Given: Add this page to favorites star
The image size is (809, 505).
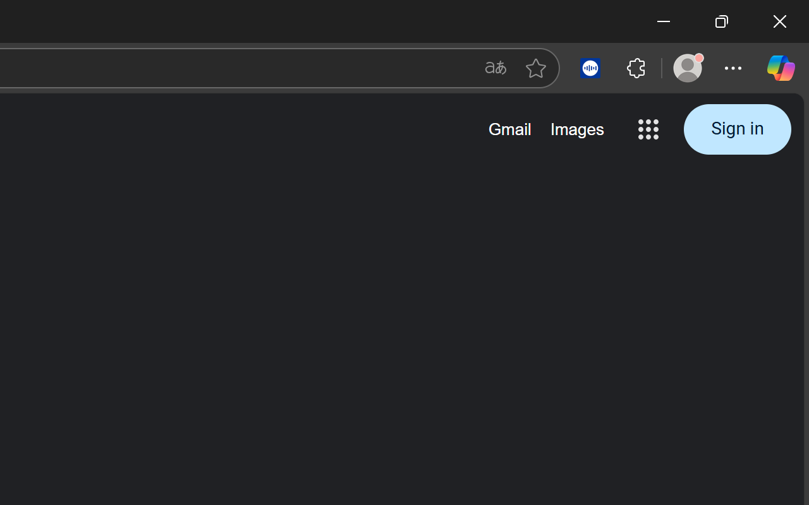Looking at the screenshot, I should 535,68.
